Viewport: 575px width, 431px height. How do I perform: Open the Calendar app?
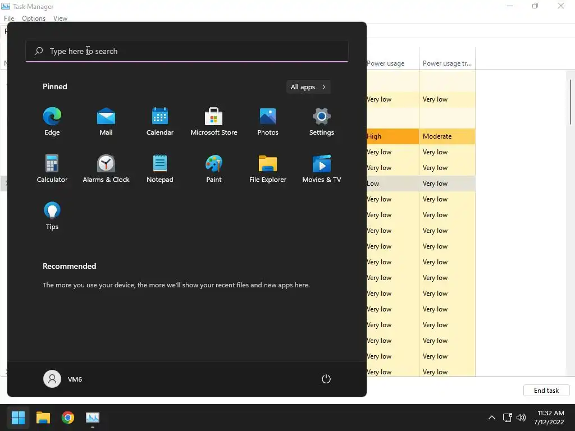(160, 122)
